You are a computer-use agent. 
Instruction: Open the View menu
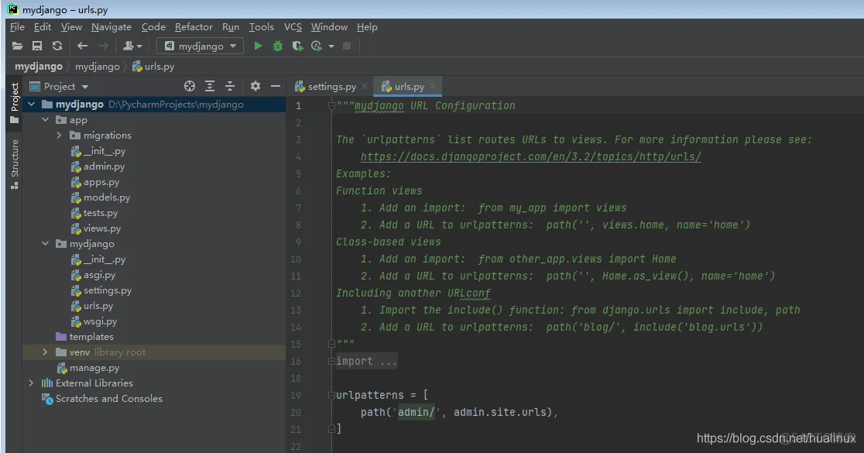pos(72,27)
